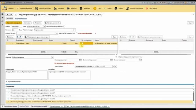196x110 pixels.
Task: Open the Заказ клиента linked document icon
Action: (116, 67)
